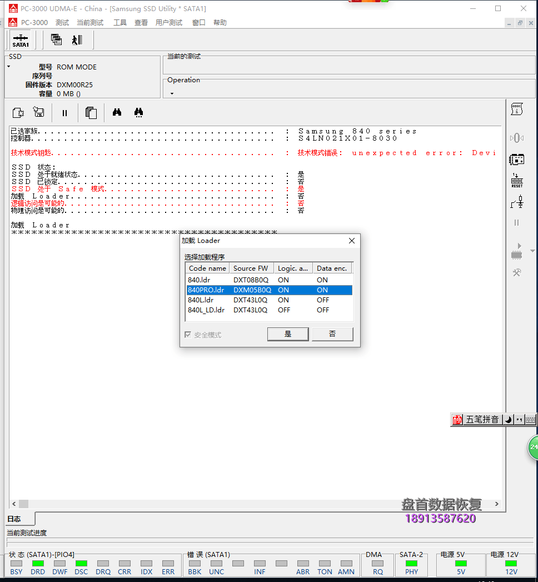Confirm loader with the 是 button
This screenshot has width=538, height=582.
coord(288,334)
